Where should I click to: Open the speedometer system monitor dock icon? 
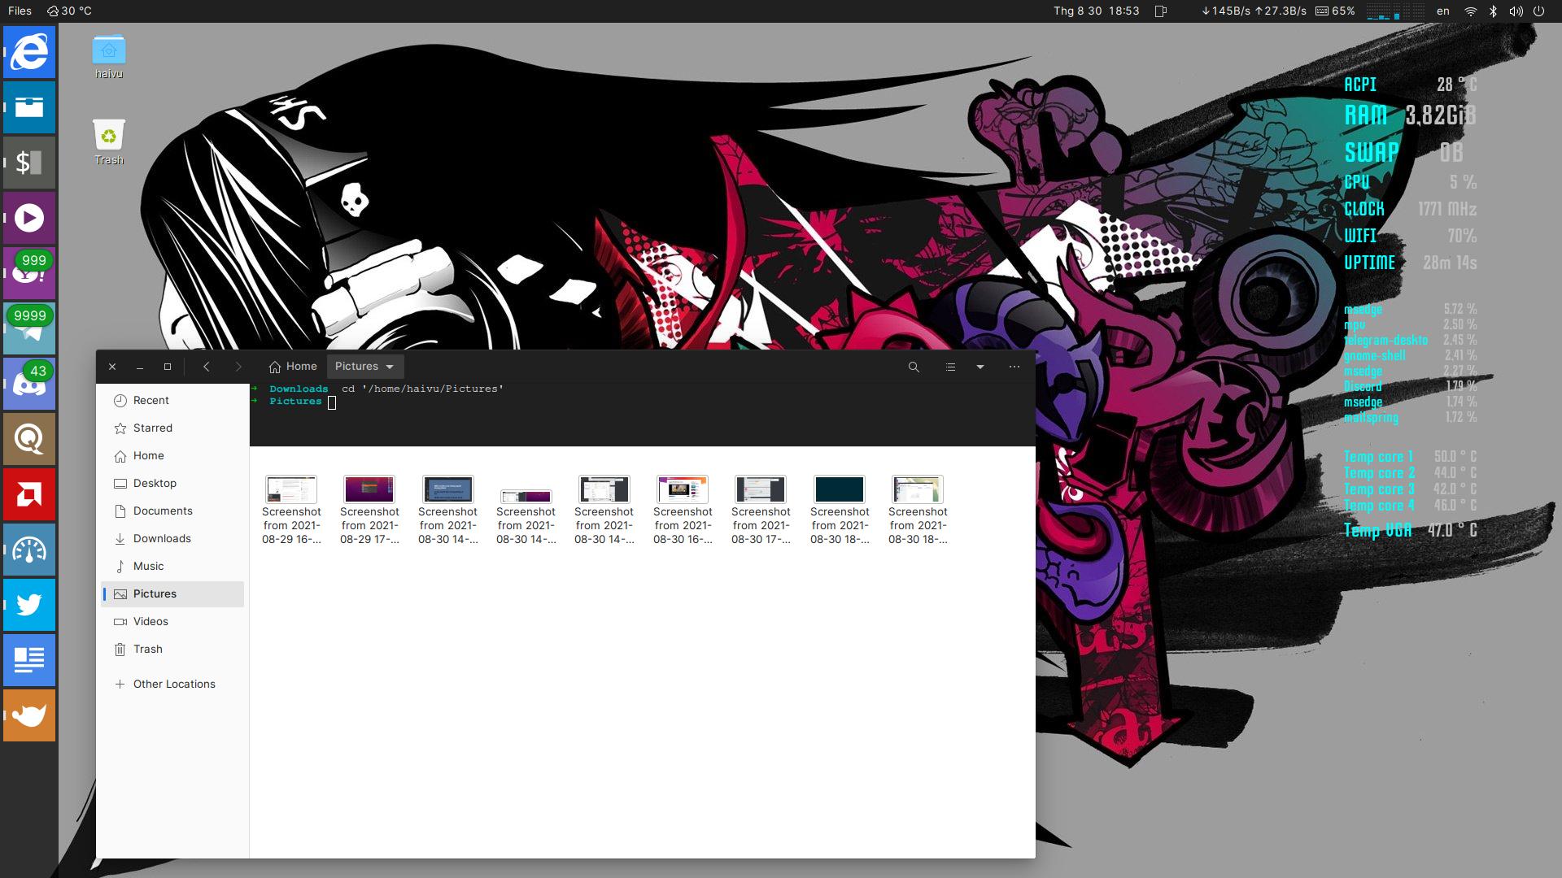[x=29, y=550]
